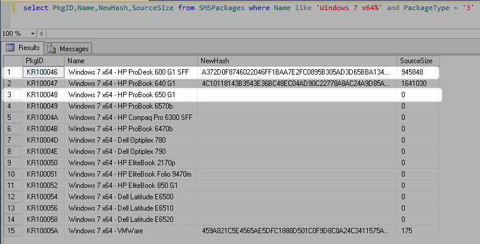Click PackageType in the query editor
This screenshot has width=480, height=244.
point(426,8)
